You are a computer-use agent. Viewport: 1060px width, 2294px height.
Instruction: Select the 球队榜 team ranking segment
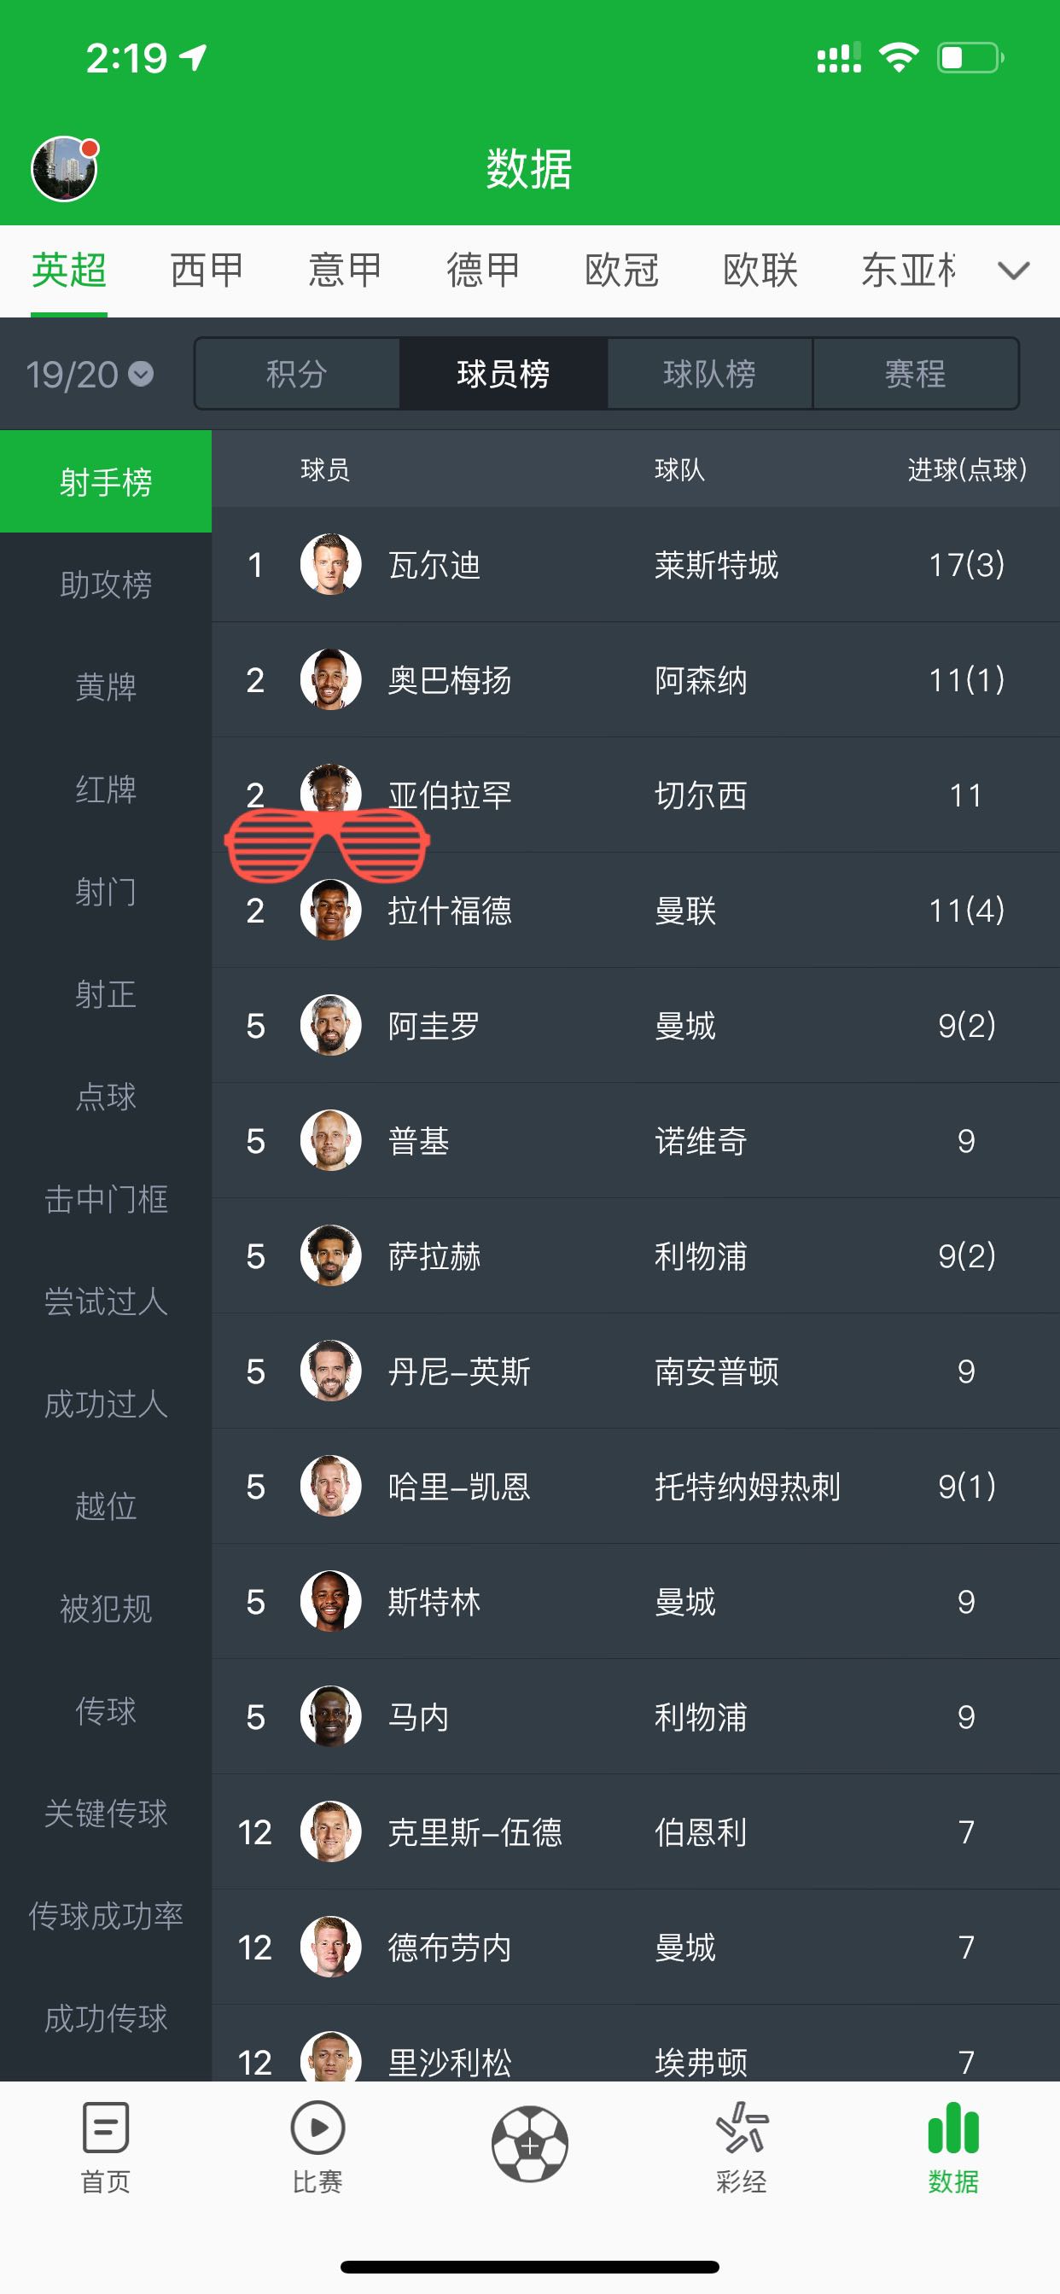pos(709,374)
